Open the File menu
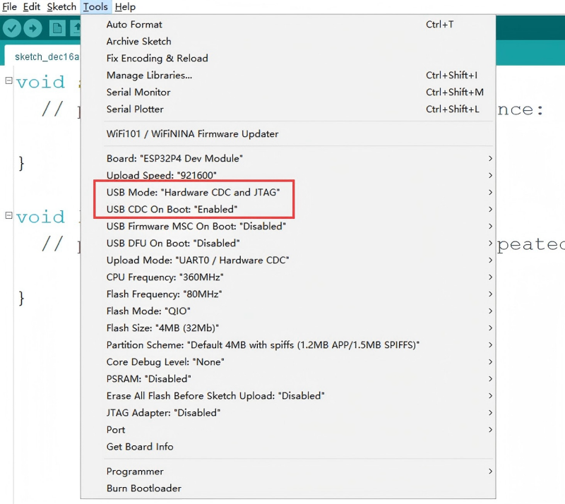This screenshot has width=565, height=504. [x=10, y=7]
